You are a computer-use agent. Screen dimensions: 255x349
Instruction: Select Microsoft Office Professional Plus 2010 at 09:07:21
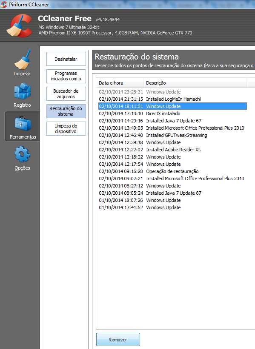click(172, 179)
